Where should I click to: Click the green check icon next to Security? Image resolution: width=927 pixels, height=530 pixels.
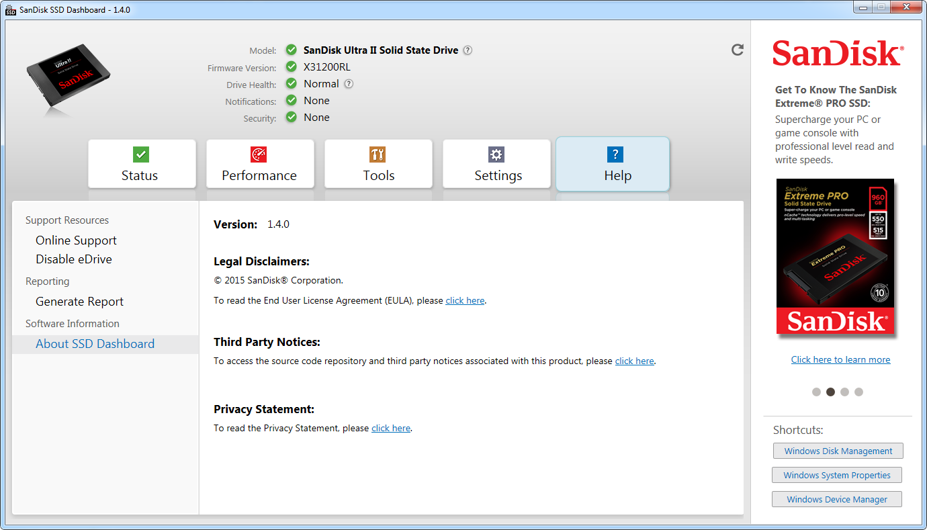coord(291,117)
